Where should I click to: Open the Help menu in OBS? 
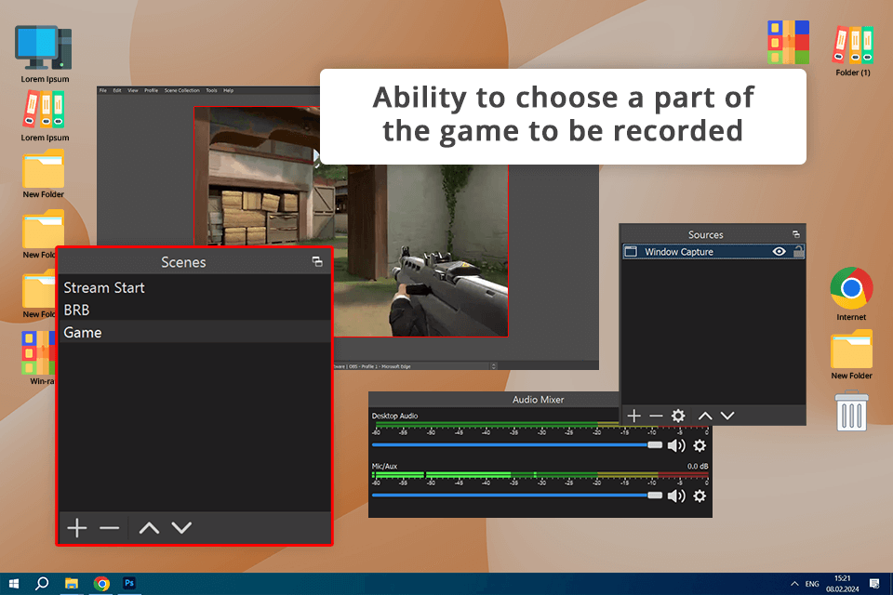click(229, 90)
